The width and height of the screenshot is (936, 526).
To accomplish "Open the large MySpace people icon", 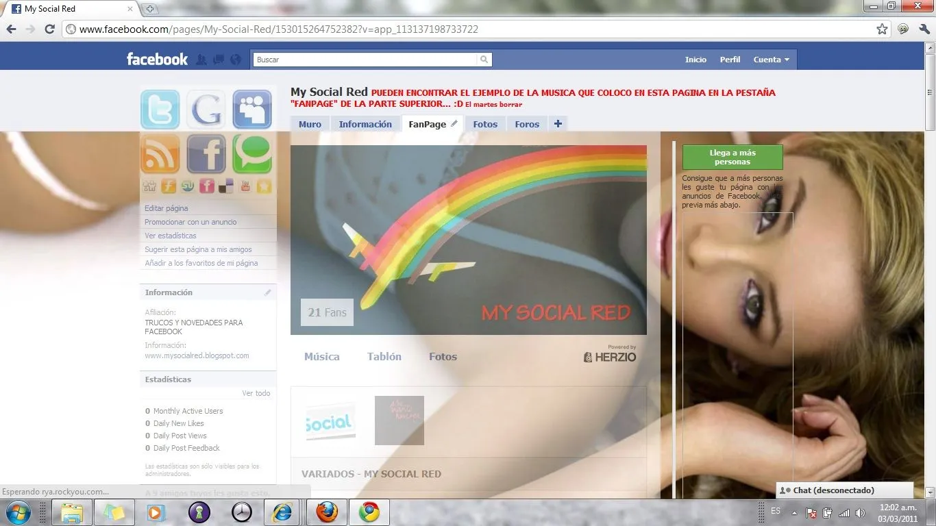I will [252, 110].
